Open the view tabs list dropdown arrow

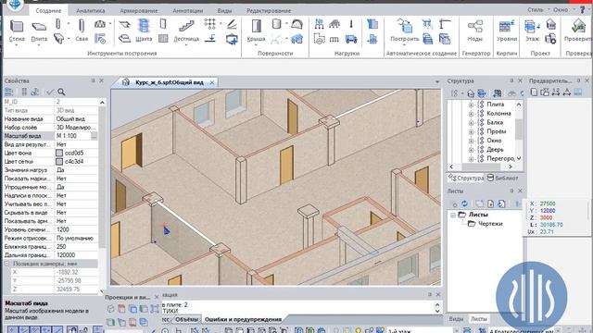tap(436, 82)
